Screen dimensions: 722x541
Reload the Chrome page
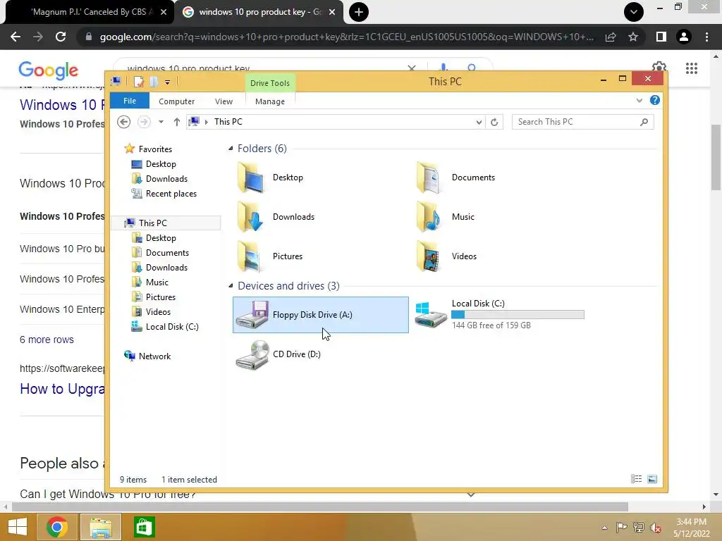(61, 37)
